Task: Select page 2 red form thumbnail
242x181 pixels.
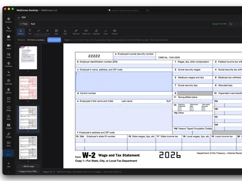Action: click(28, 88)
